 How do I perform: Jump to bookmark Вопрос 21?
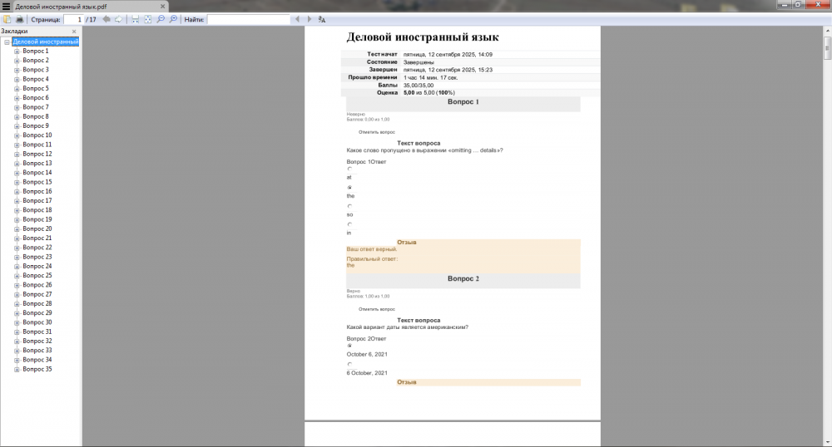pos(37,238)
